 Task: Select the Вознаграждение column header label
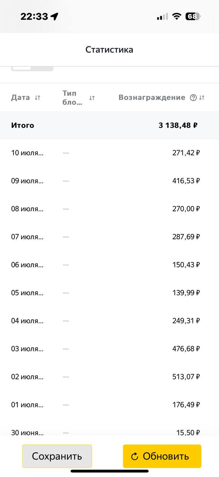[x=152, y=98]
